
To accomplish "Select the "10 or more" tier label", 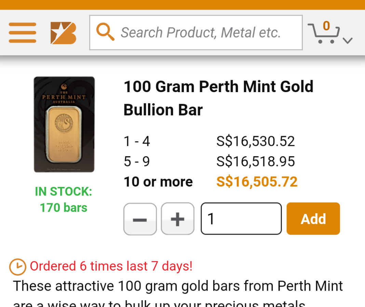I will [x=158, y=182].
